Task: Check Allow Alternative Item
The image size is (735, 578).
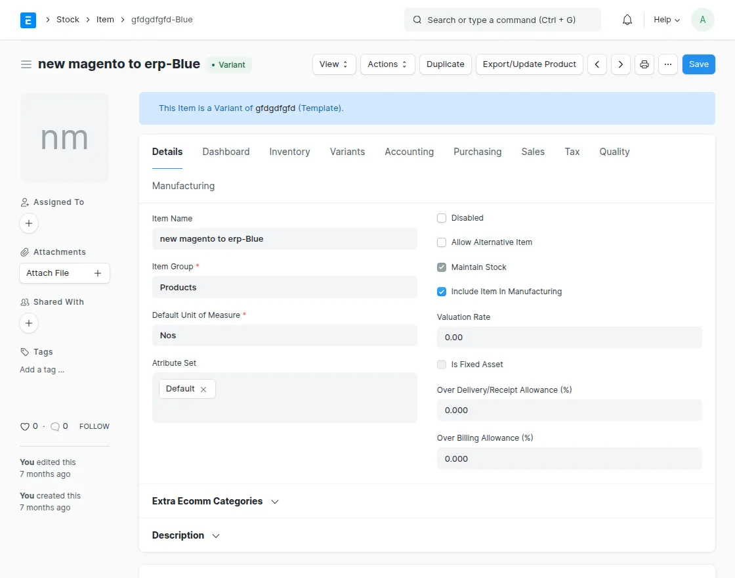Action: (442, 242)
